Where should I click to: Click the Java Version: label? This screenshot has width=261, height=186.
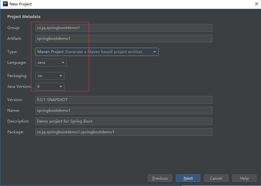(19, 87)
